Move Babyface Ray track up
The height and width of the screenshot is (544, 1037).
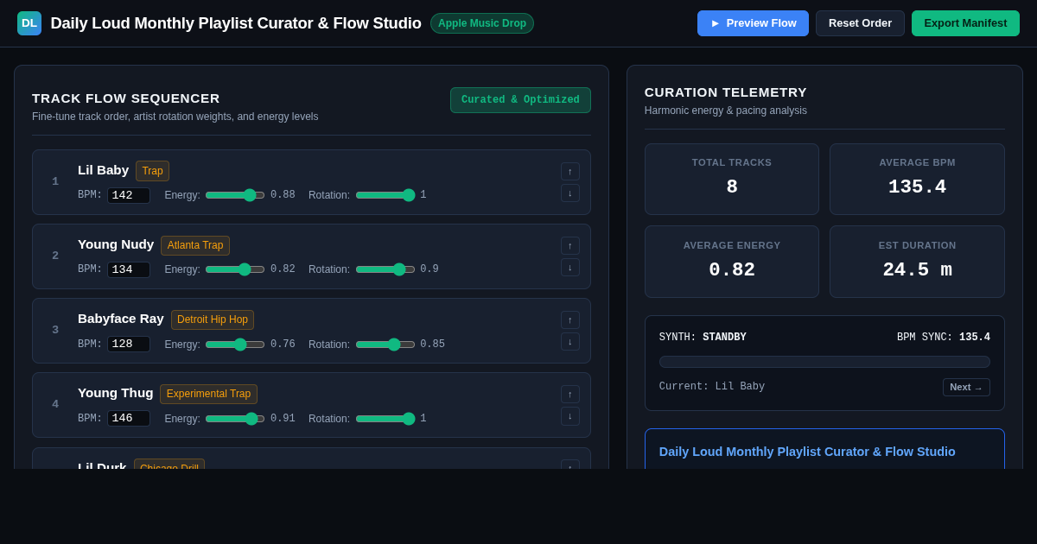tap(570, 319)
